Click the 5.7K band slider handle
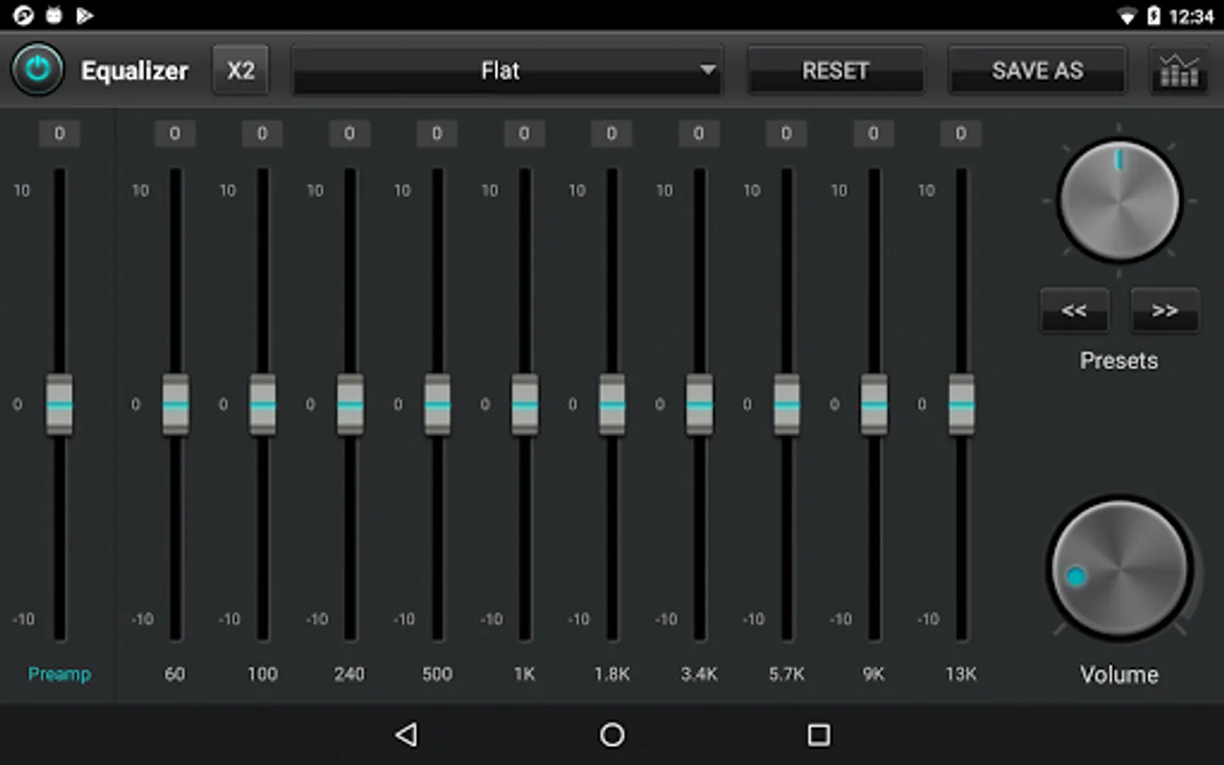The image size is (1224, 765). coord(786,405)
